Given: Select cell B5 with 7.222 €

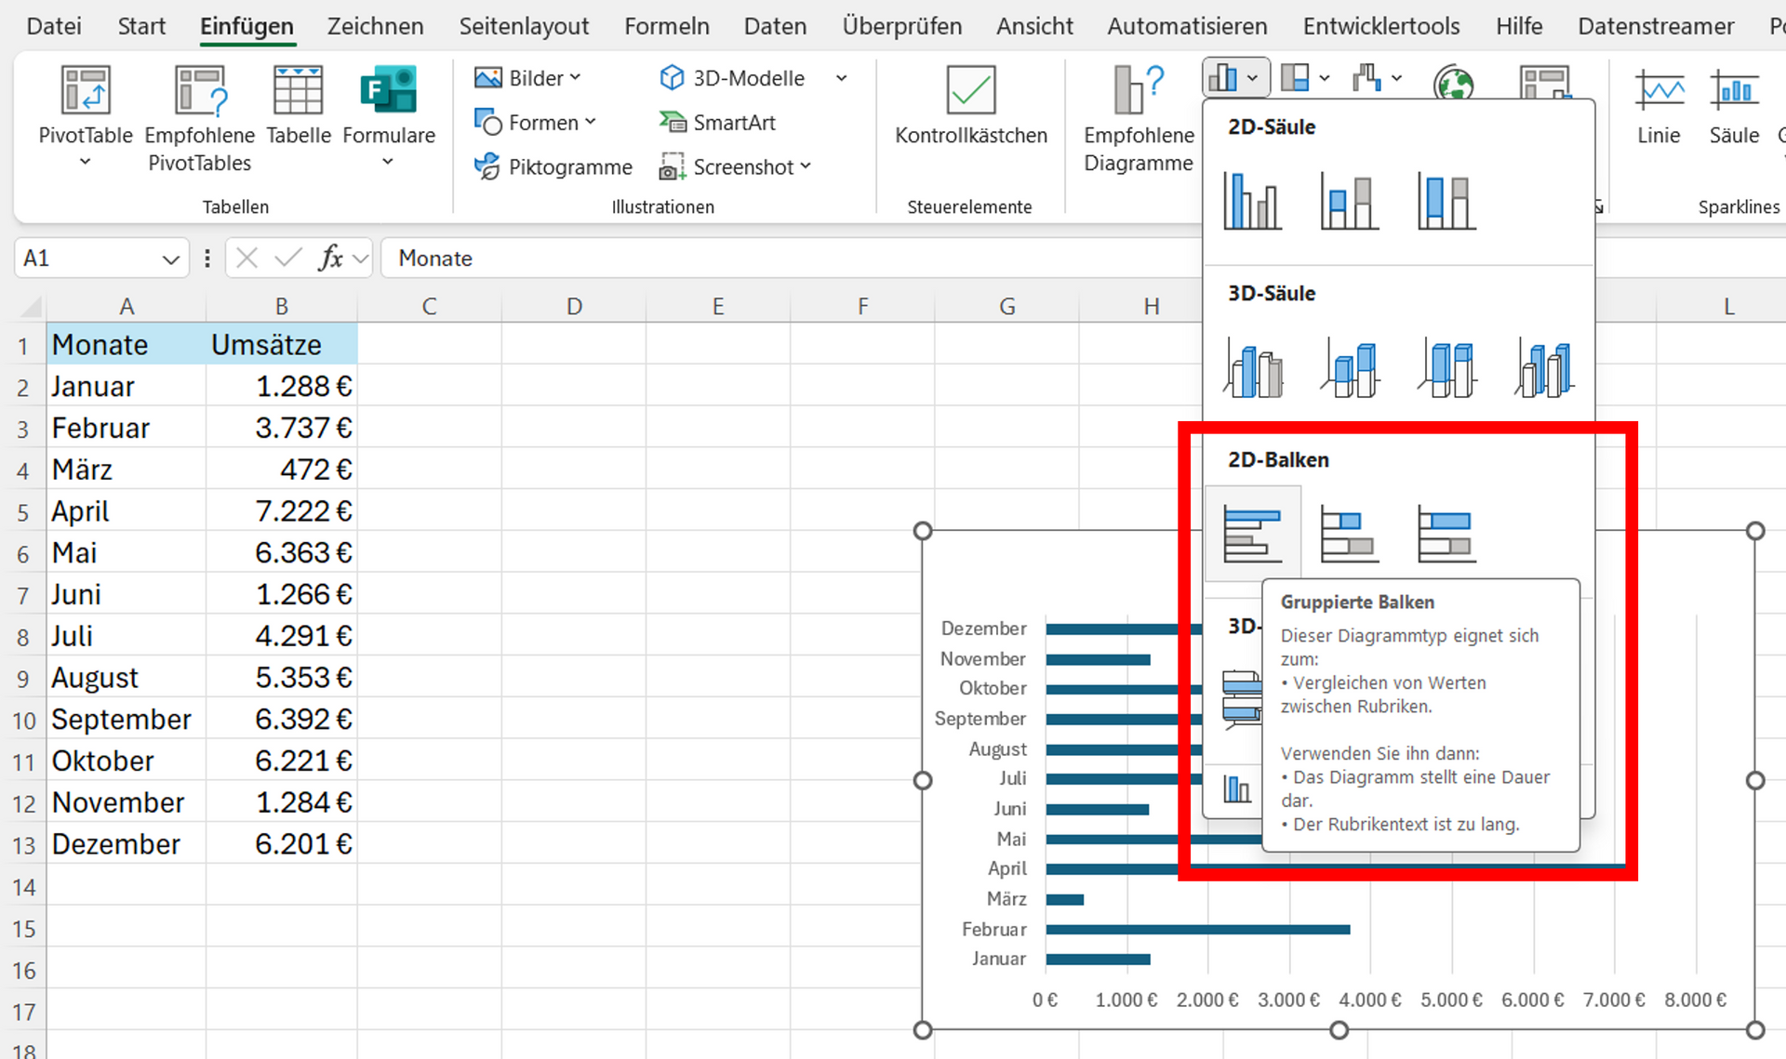Looking at the screenshot, I should coord(282,511).
